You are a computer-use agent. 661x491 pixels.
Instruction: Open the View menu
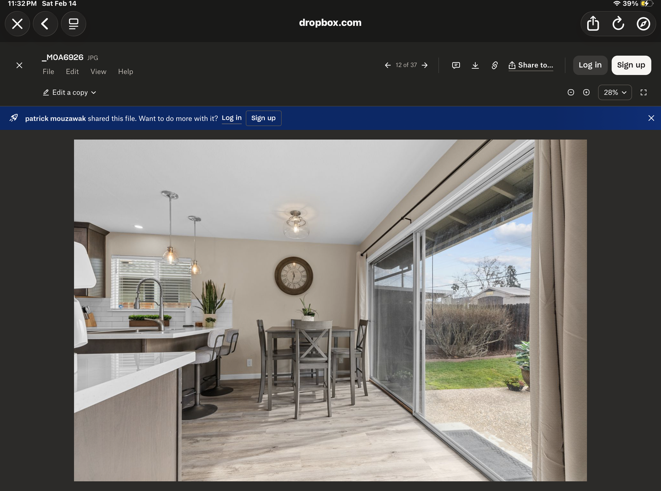pos(98,72)
